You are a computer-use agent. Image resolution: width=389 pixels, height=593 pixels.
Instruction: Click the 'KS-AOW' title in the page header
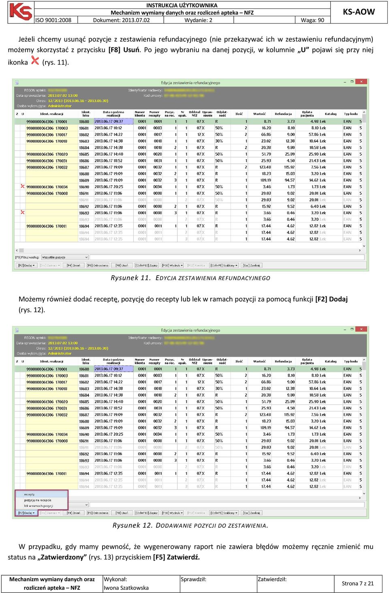coord(359,12)
